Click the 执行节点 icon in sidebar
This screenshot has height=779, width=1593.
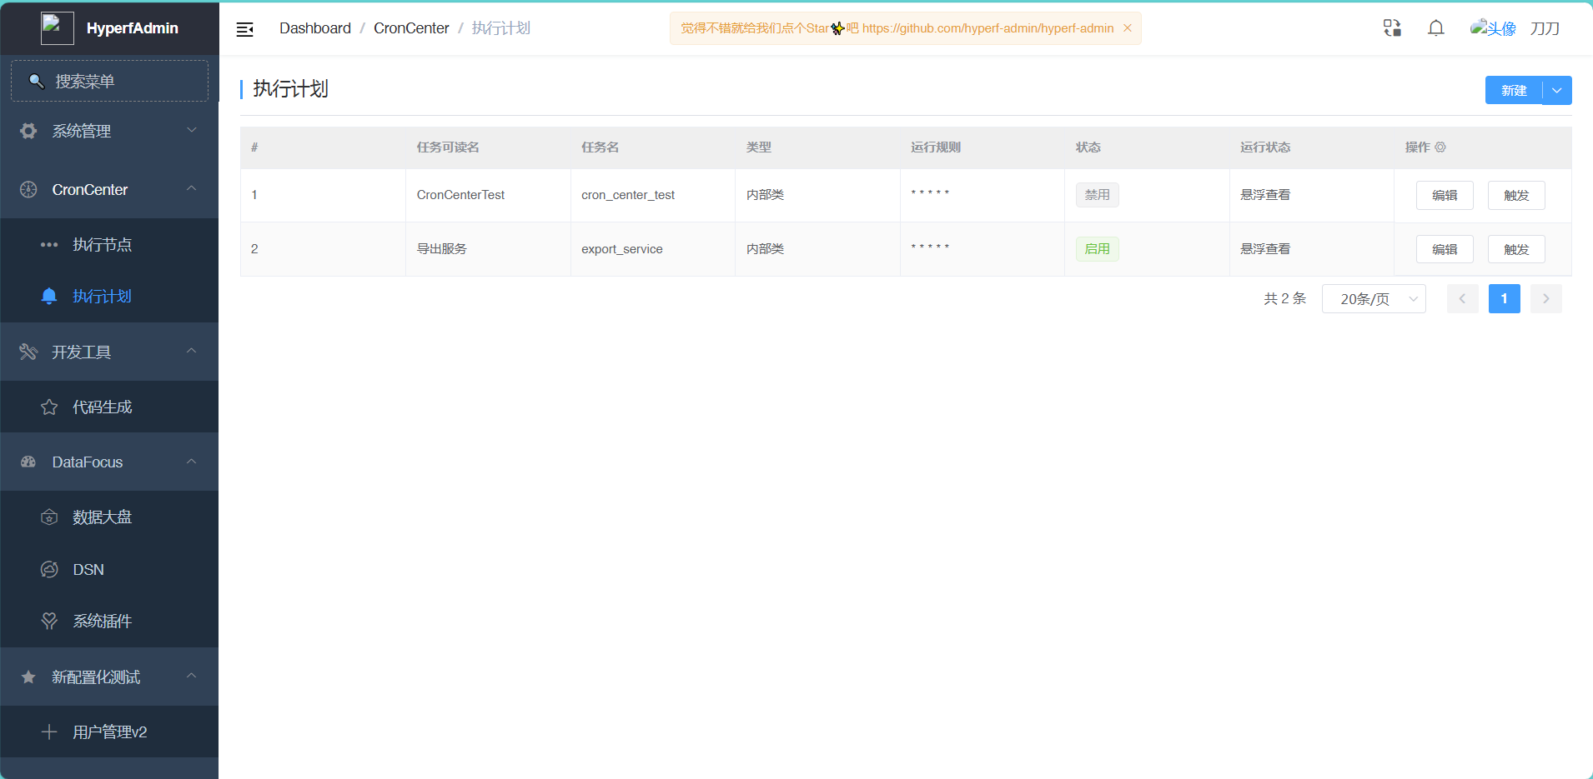tap(48, 244)
